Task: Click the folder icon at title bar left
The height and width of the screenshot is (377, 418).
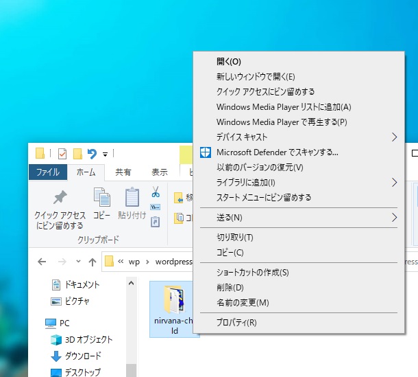Action: [x=40, y=153]
